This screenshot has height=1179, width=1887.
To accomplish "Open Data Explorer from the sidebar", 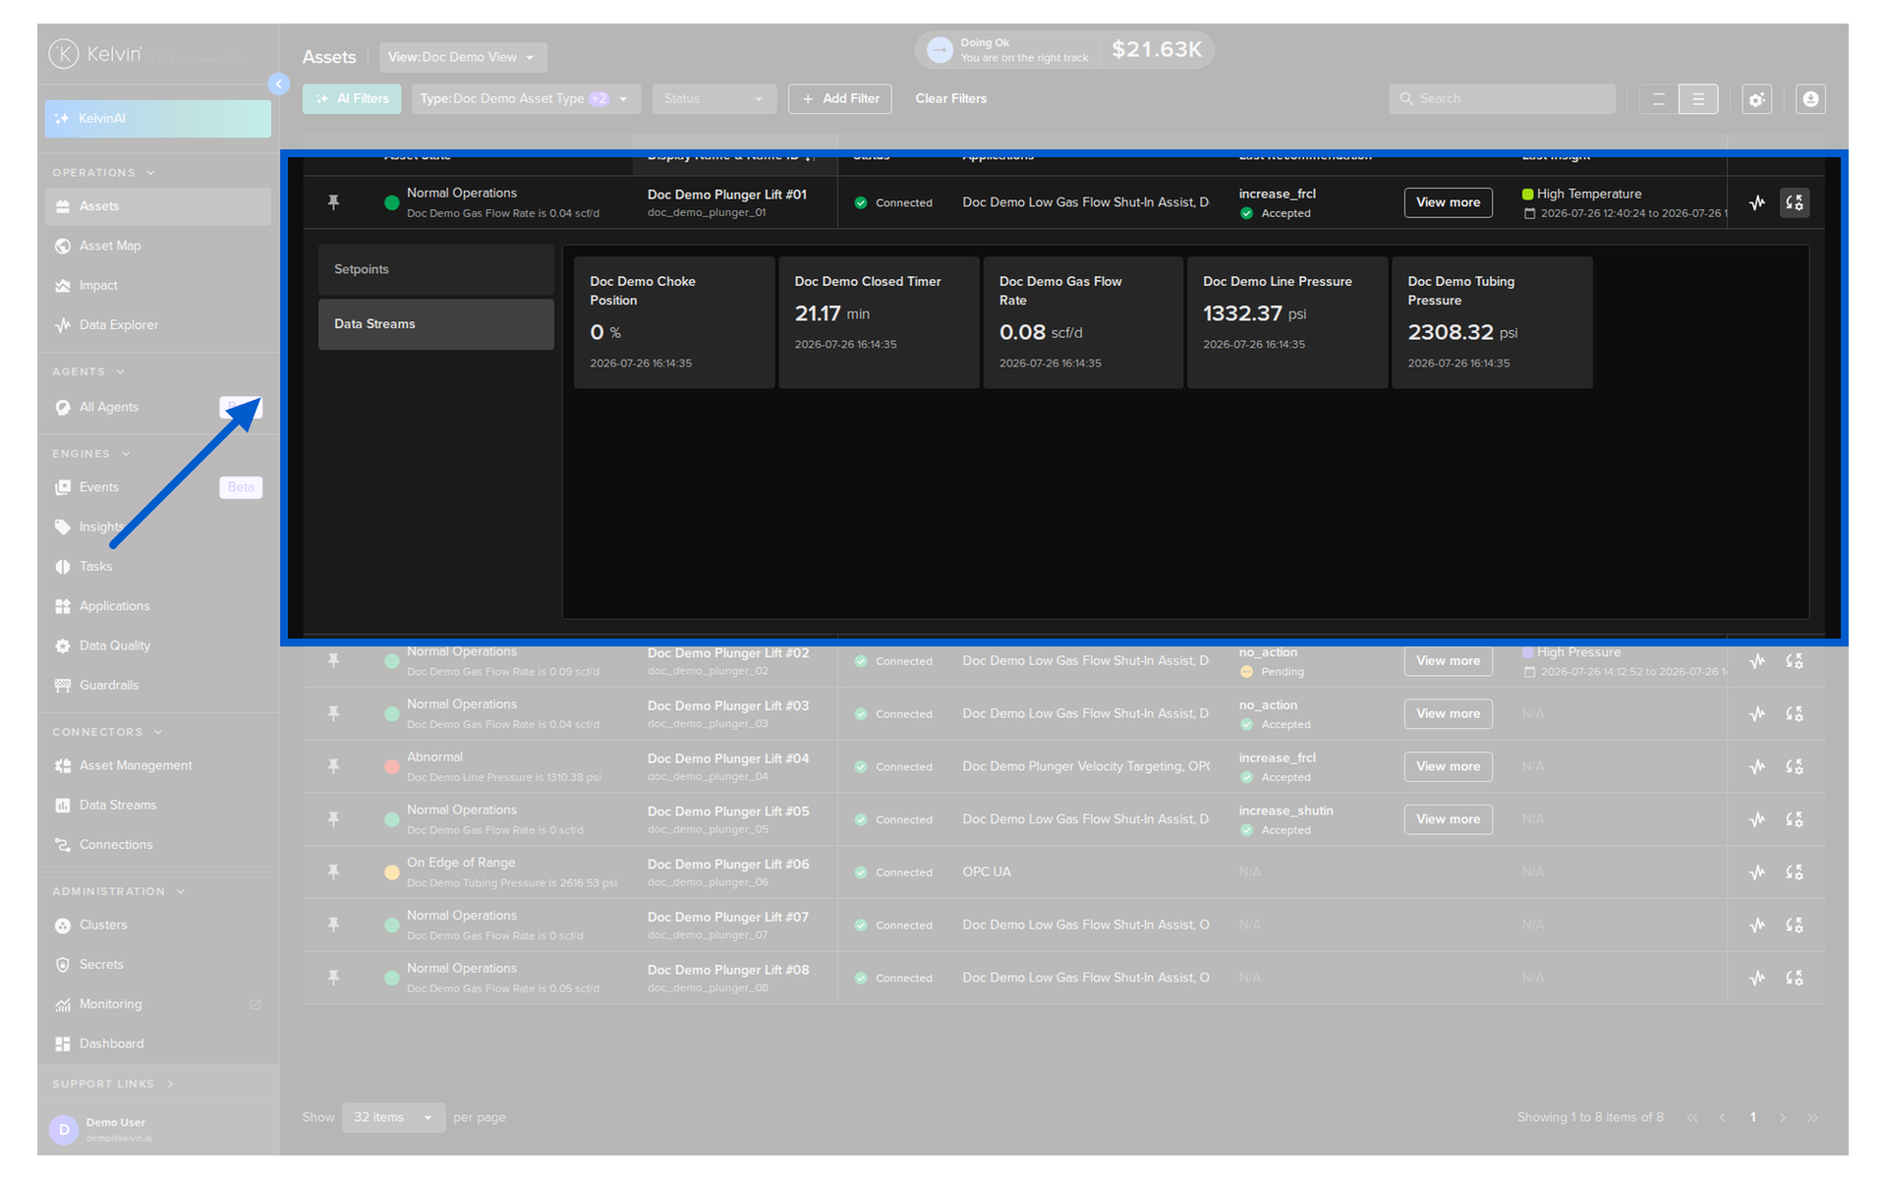I will coord(157,325).
